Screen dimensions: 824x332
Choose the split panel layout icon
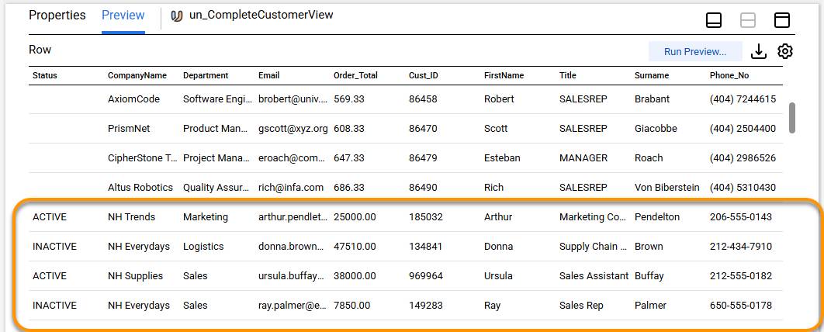point(747,20)
